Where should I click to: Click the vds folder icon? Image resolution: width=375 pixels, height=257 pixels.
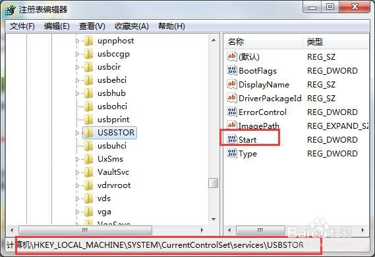(x=89, y=199)
